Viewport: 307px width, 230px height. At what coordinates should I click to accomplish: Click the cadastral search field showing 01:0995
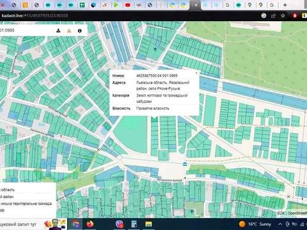point(26,31)
